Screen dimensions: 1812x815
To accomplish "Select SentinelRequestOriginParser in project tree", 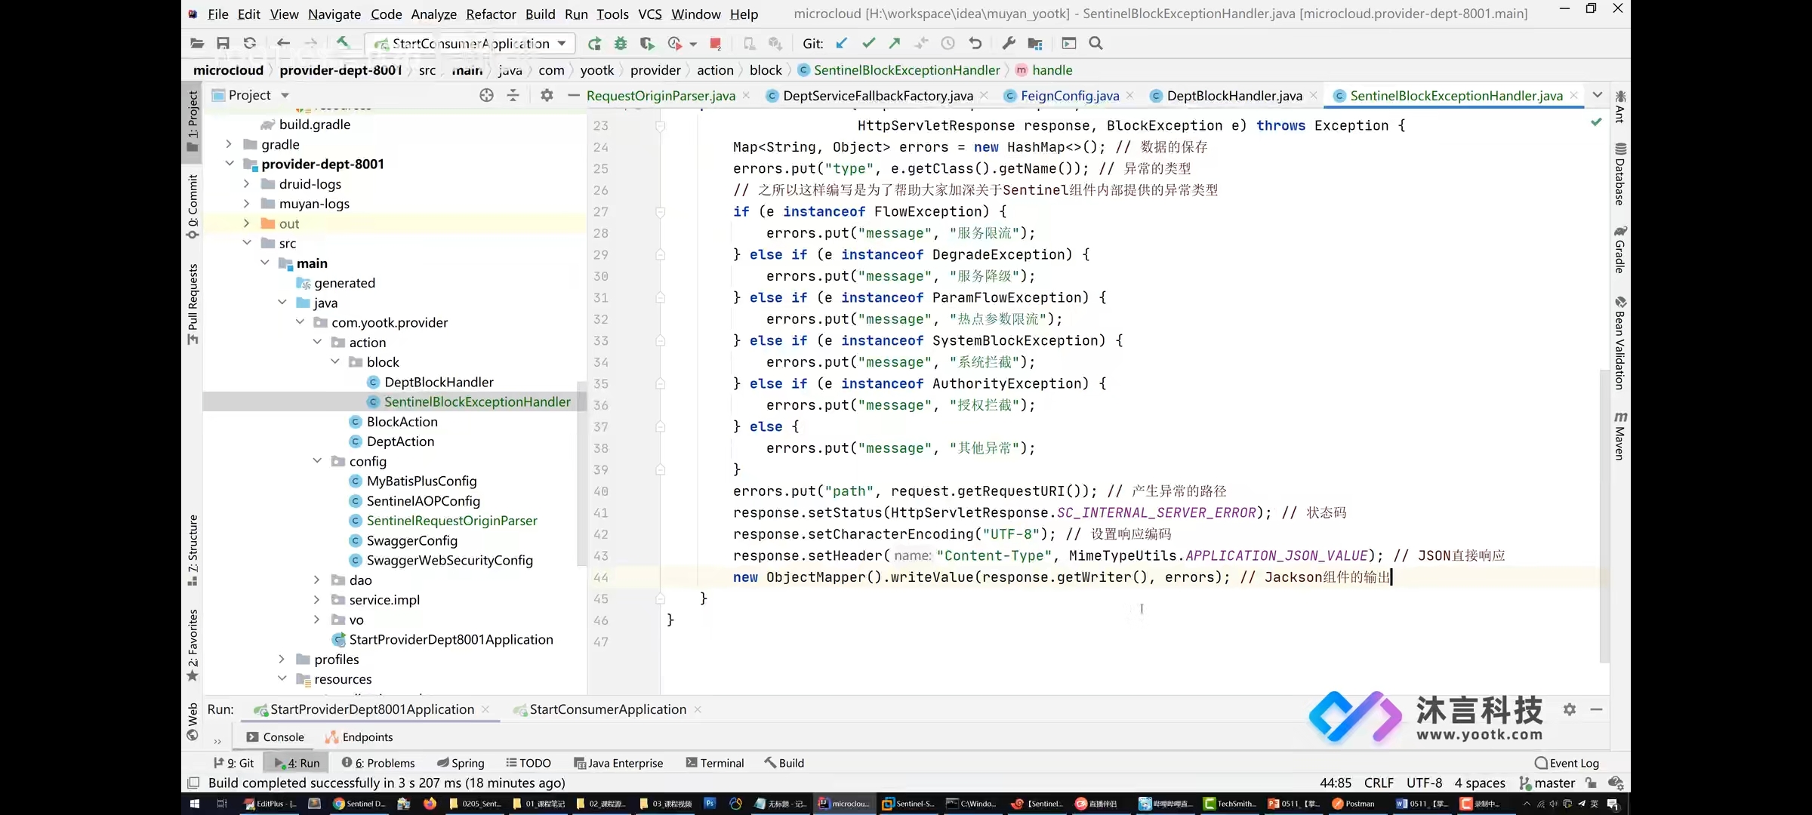I will [451, 521].
